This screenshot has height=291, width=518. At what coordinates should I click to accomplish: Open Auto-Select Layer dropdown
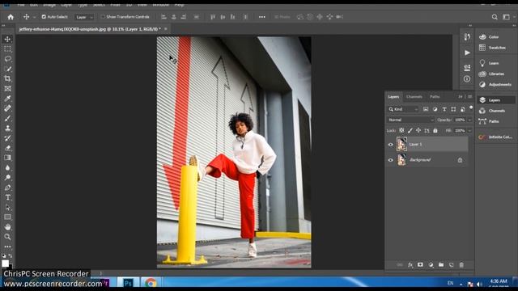click(84, 17)
